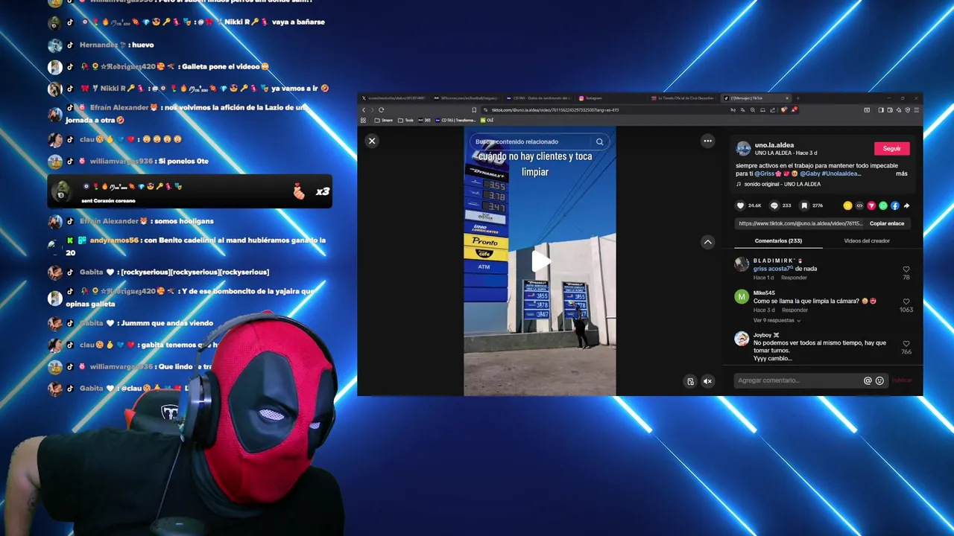954x536 pixels.
Task: Click the bookmark page icon in address bar
Action: click(x=474, y=110)
